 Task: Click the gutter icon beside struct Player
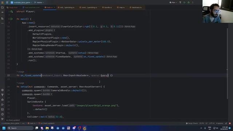click(x=12, y=11)
